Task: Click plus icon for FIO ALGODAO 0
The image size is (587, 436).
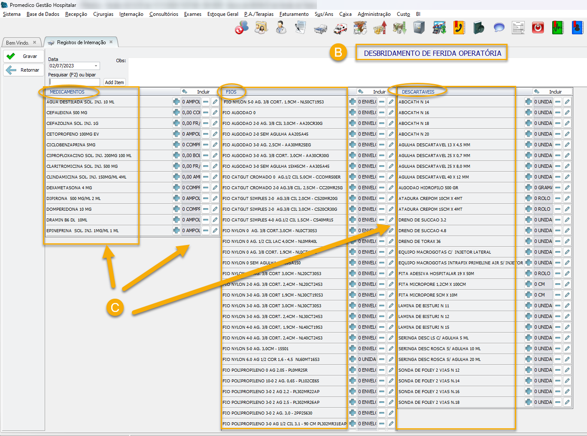Action: pos(353,112)
